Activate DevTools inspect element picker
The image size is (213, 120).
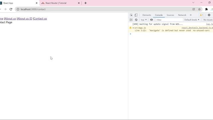[x=131, y=15]
